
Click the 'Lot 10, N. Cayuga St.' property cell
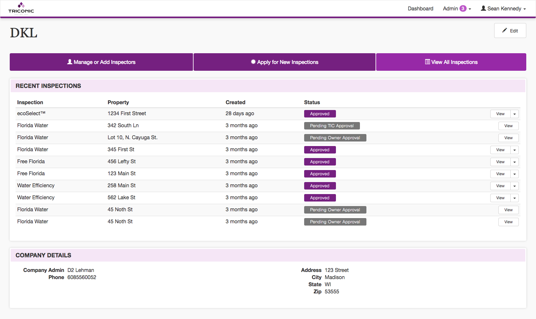132,137
